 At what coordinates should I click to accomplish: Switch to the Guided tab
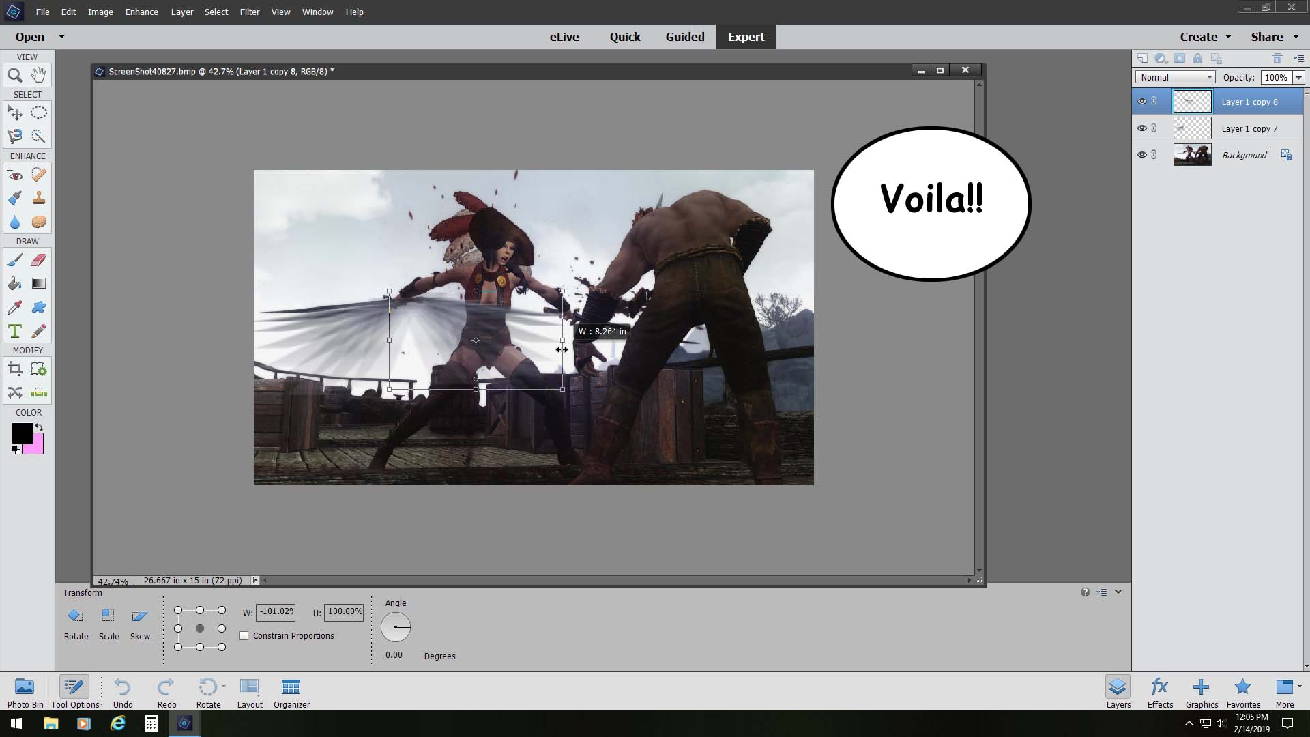(x=685, y=37)
